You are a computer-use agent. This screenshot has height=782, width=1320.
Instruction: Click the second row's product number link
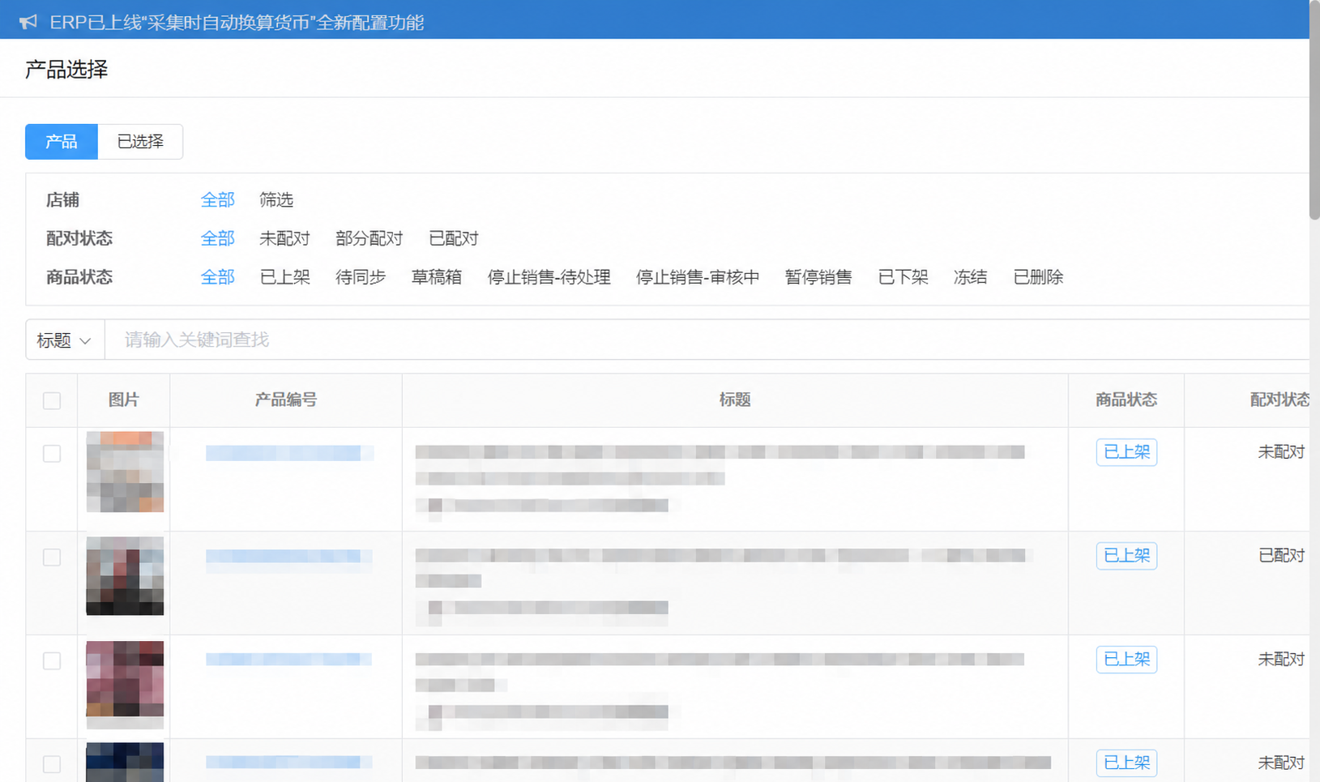coord(289,556)
